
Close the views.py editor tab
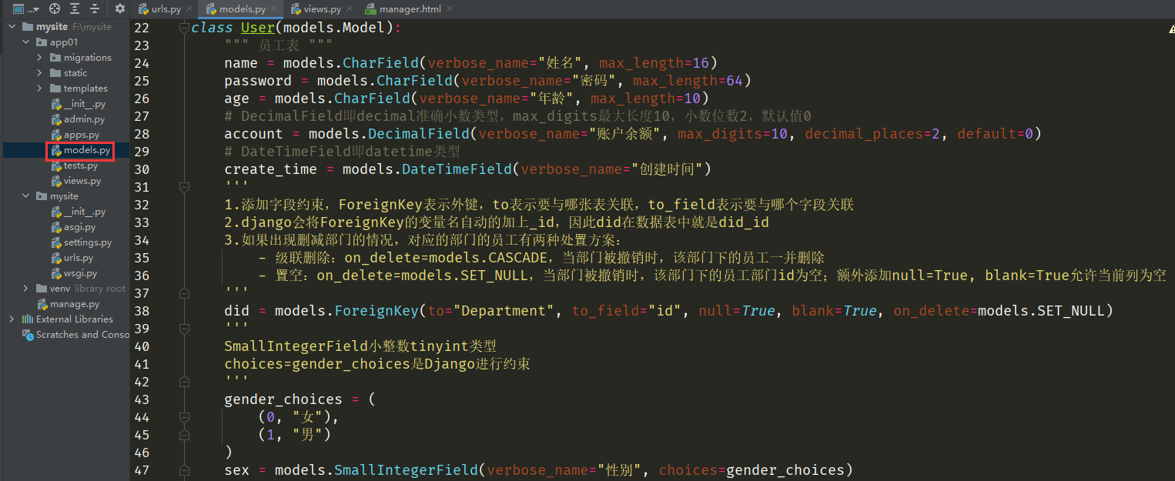click(350, 9)
